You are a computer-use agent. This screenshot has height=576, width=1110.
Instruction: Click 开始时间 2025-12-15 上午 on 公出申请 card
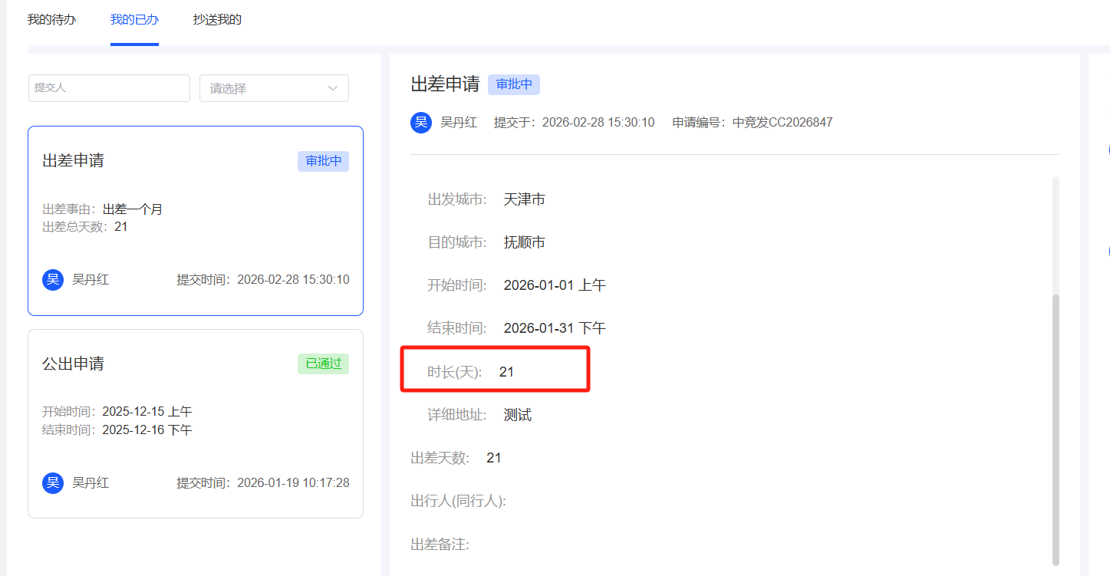pyautogui.click(x=117, y=412)
